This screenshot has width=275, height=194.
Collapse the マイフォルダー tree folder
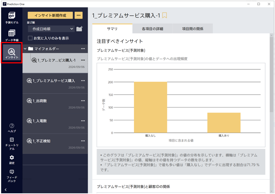pyautogui.click(x=25, y=49)
